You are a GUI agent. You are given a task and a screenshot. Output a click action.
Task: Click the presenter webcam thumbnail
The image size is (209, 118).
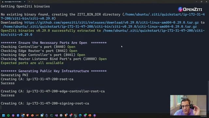click(x=188, y=105)
